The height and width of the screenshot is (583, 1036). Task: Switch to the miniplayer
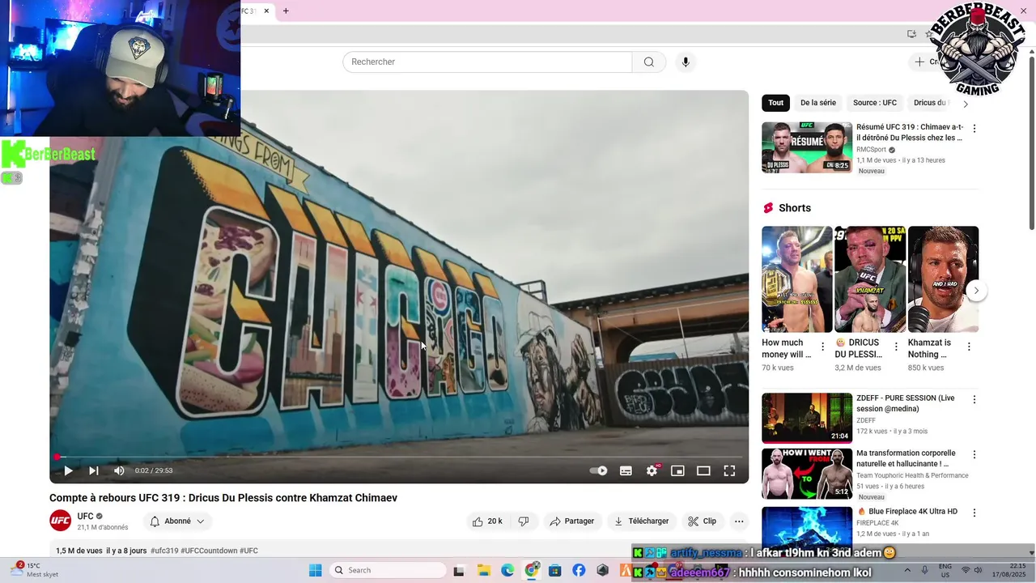click(x=677, y=470)
